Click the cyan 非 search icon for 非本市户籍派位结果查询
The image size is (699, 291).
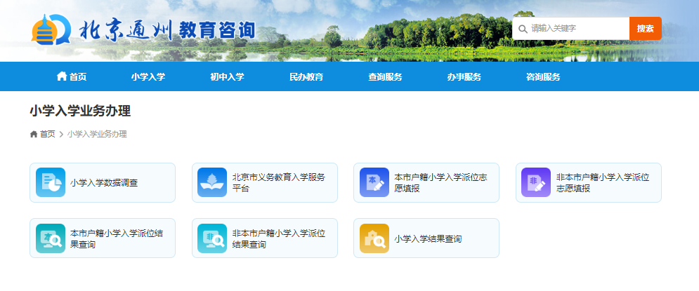(212, 238)
